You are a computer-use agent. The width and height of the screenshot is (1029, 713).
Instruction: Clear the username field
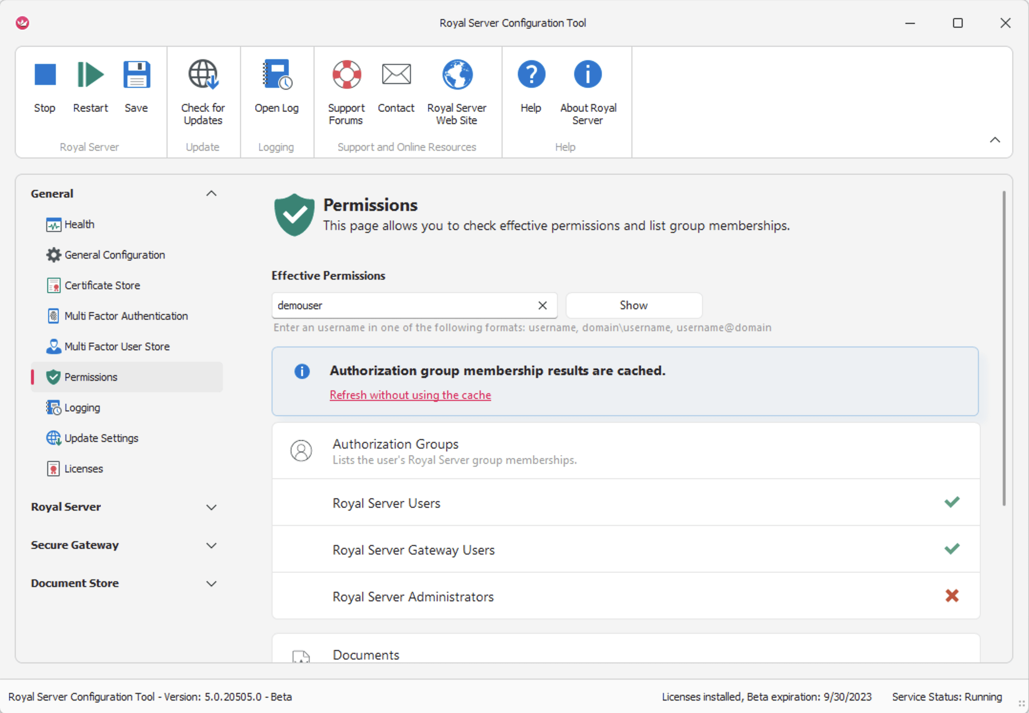[542, 305]
